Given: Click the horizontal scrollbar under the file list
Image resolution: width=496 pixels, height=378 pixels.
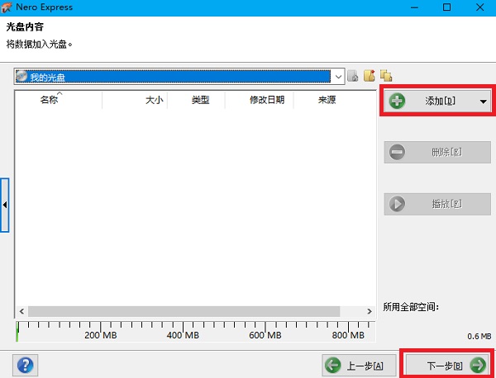Looking at the screenshot, I should coord(182,311).
